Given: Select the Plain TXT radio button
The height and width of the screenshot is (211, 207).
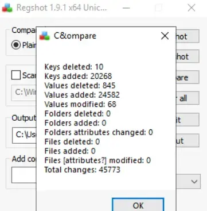Looking at the screenshot, I should pos(16,45).
